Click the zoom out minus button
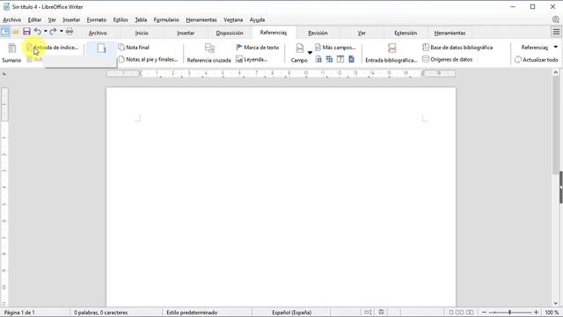Viewport: 563px width, 317px height. [484, 313]
